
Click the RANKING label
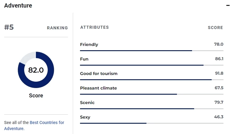click(x=57, y=28)
